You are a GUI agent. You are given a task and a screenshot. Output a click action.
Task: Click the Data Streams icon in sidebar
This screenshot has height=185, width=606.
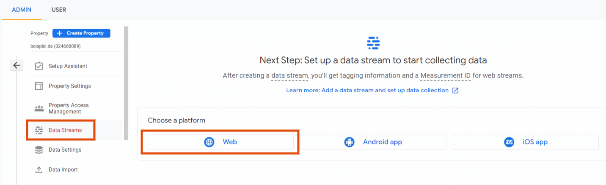(x=39, y=130)
